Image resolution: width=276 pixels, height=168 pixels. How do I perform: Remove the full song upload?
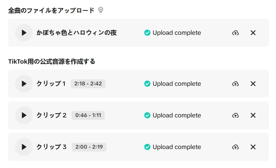point(253,33)
